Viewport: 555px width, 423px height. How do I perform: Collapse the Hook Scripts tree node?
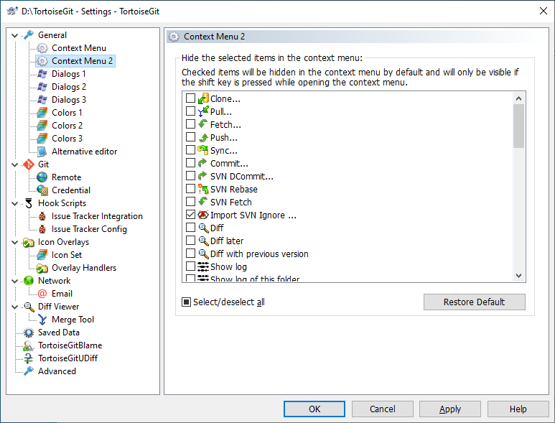click(x=16, y=203)
